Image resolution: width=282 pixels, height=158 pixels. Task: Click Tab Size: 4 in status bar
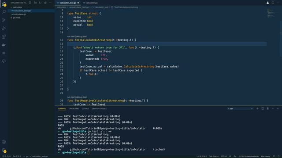pyautogui.click(x=214, y=156)
